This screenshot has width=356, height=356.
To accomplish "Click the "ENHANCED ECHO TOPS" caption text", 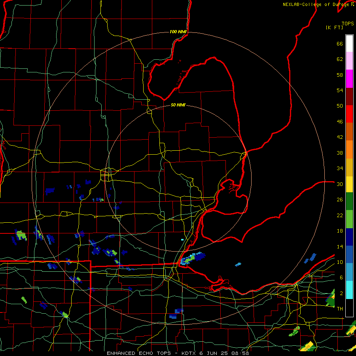I will [x=138, y=353].
